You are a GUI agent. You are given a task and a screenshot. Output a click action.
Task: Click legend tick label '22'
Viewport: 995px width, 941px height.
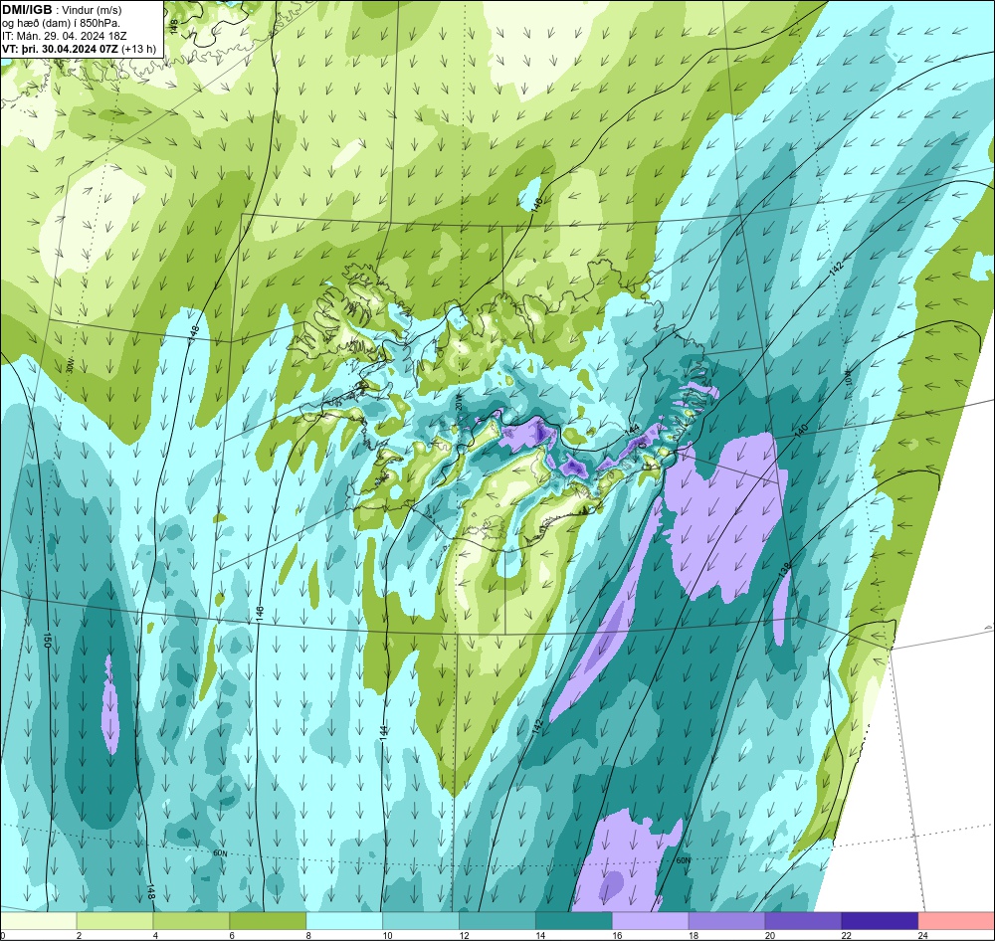coord(847,935)
